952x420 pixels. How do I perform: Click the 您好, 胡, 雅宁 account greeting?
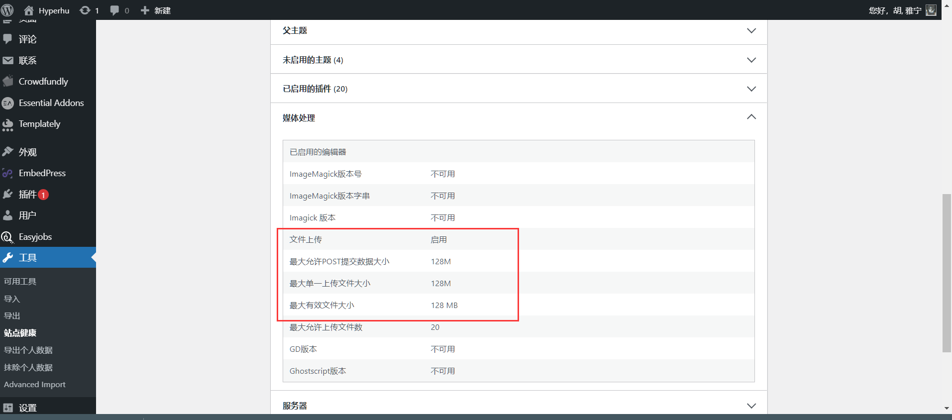[895, 10]
